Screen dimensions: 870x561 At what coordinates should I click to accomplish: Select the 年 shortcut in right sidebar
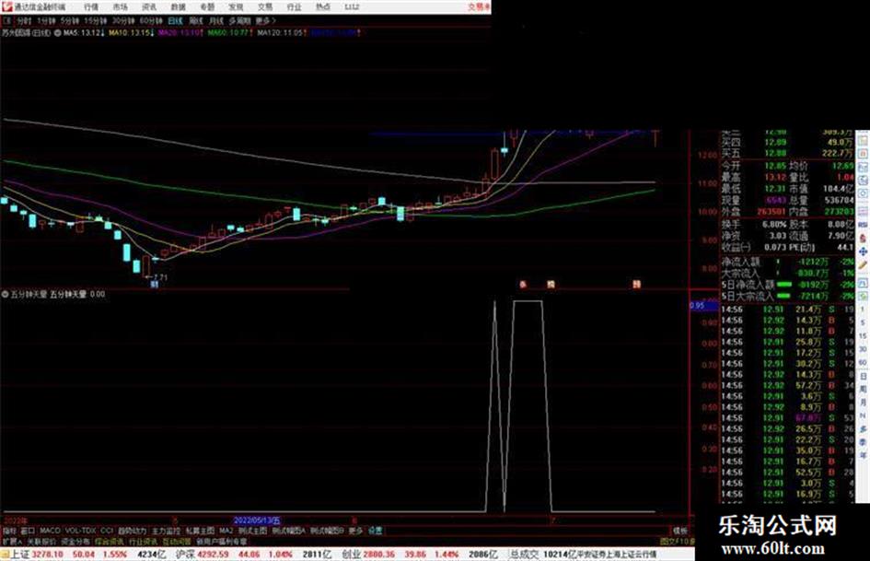pos(863,455)
